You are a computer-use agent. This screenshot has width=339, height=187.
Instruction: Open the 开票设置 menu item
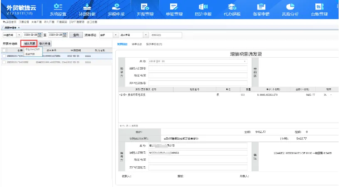click(x=24, y=22)
